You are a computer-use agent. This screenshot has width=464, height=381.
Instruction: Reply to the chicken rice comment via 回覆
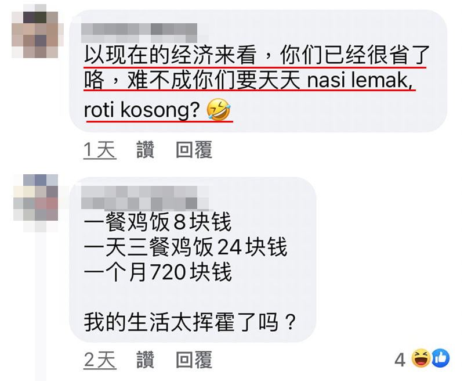click(194, 360)
